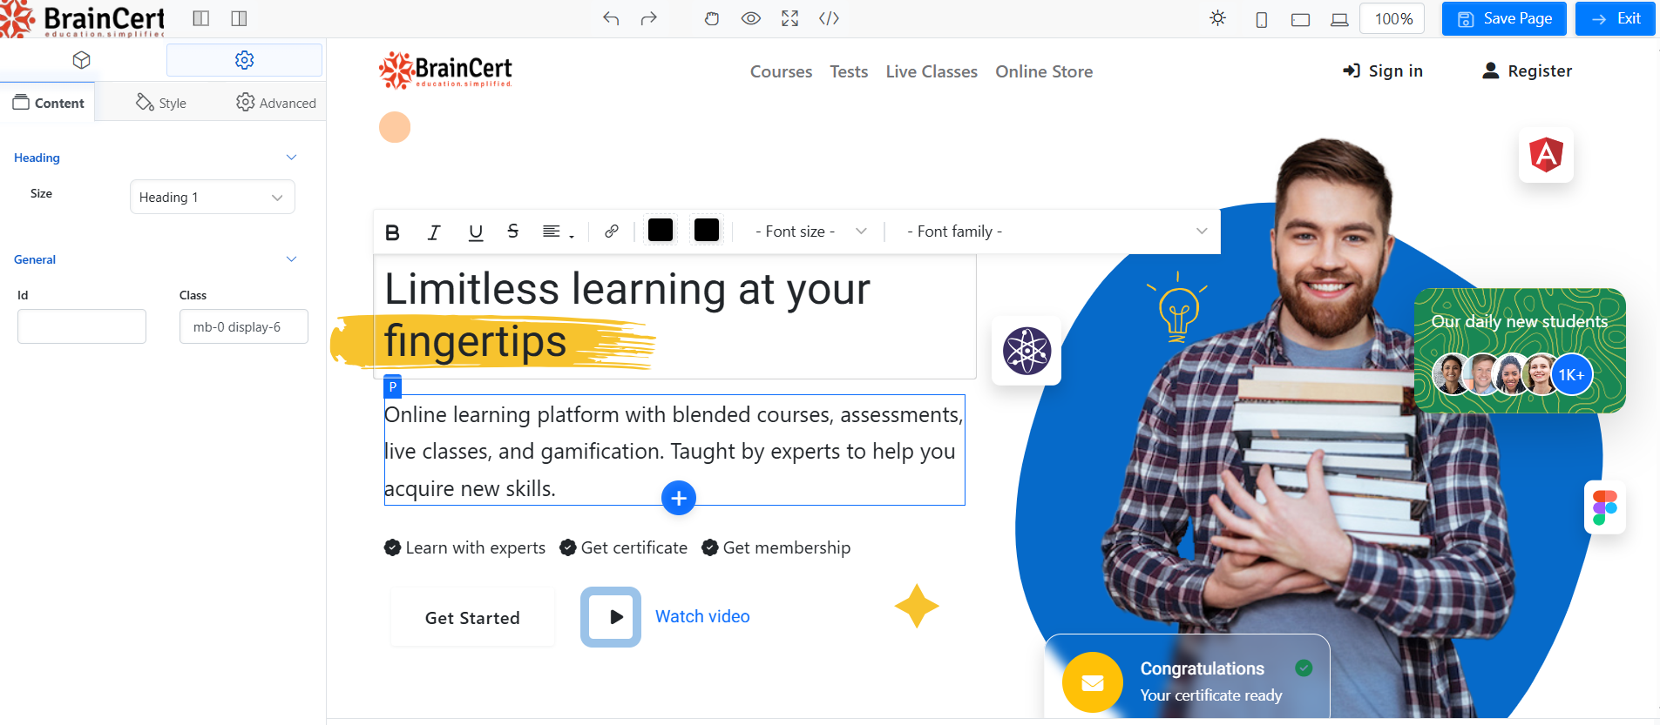Redo the last change
This screenshot has width=1660, height=725.
(x=648, y=18)
